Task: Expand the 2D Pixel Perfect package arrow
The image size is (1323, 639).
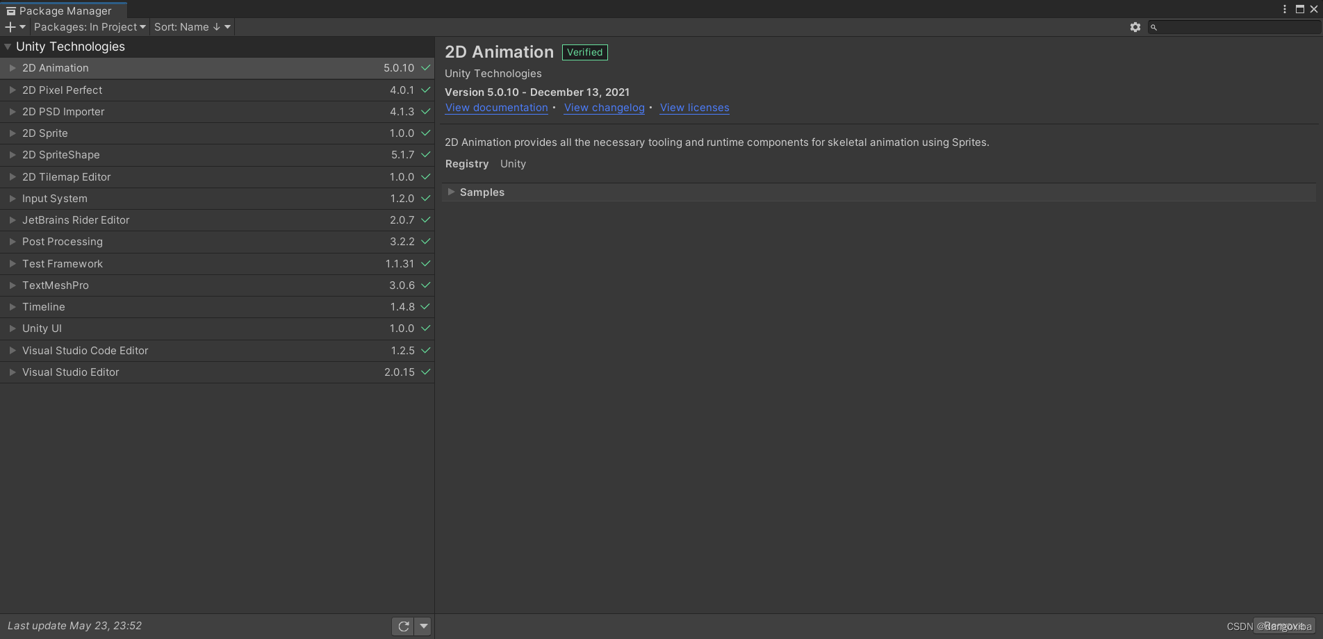Action: coord(13,90)
